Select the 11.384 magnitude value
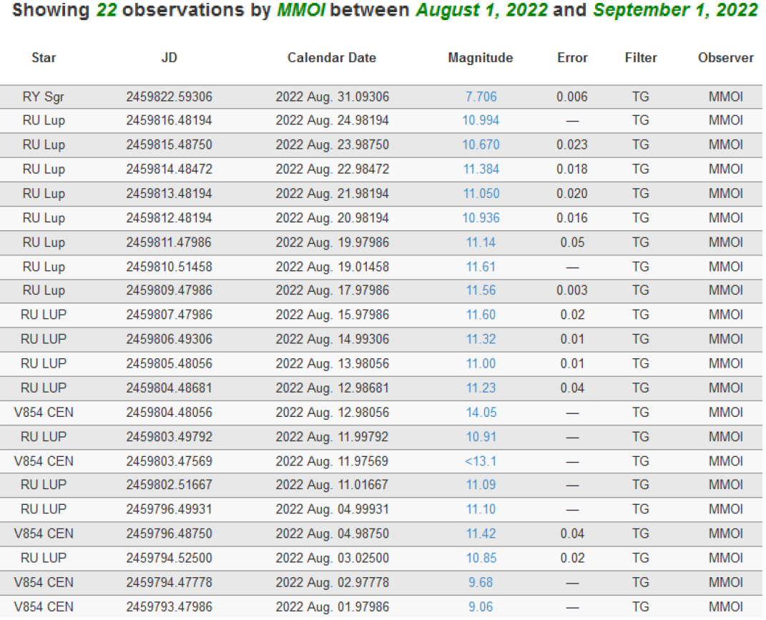The height and width of the screenshot is (620, 766). (x=481, y=169)
